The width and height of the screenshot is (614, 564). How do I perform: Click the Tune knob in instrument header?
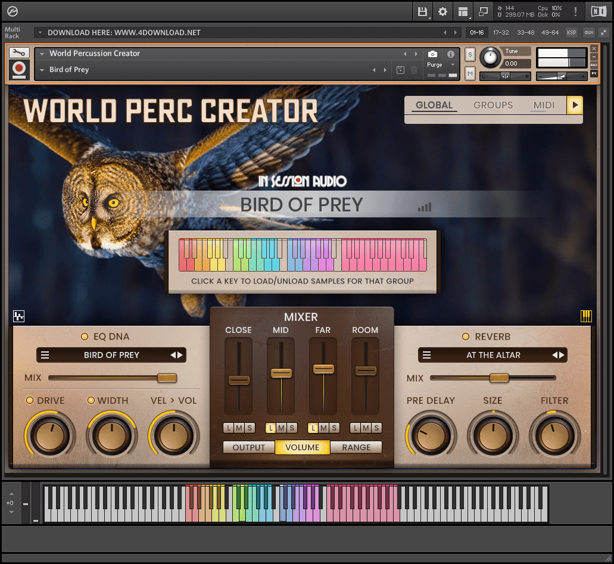click(x=490, y=57)
